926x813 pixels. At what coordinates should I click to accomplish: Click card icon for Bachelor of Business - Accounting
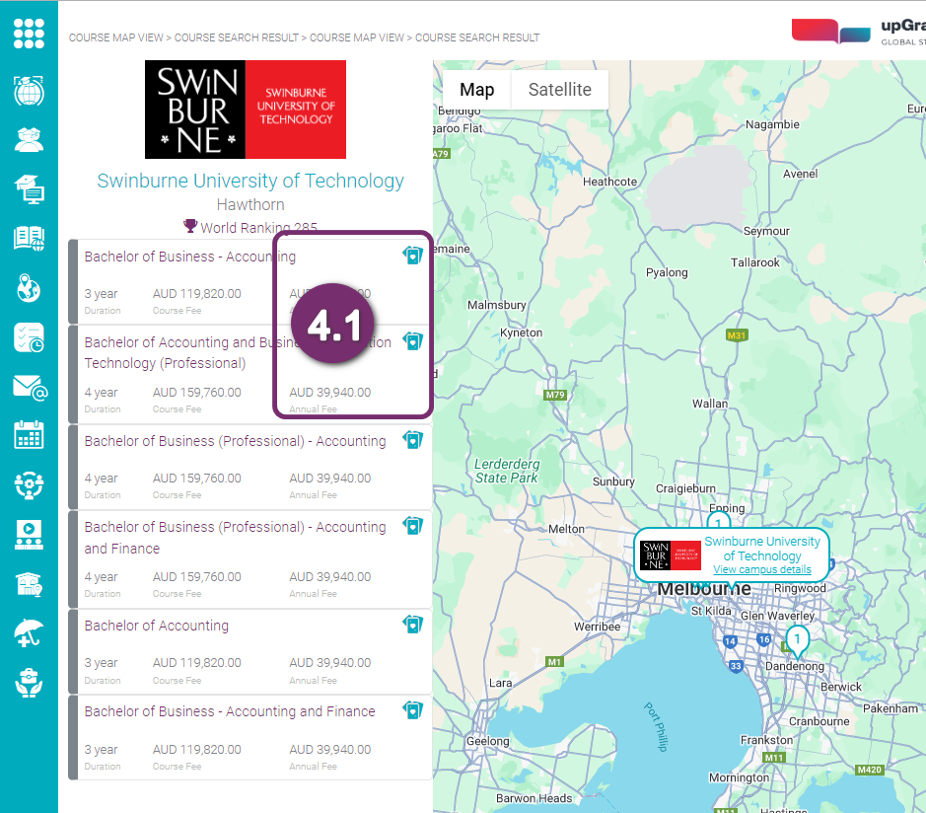pyautogui.click(x=412, y=256)
